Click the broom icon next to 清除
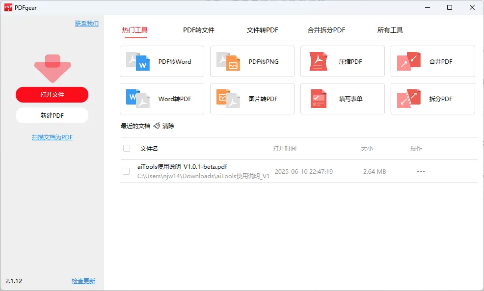 coord(157,126)
